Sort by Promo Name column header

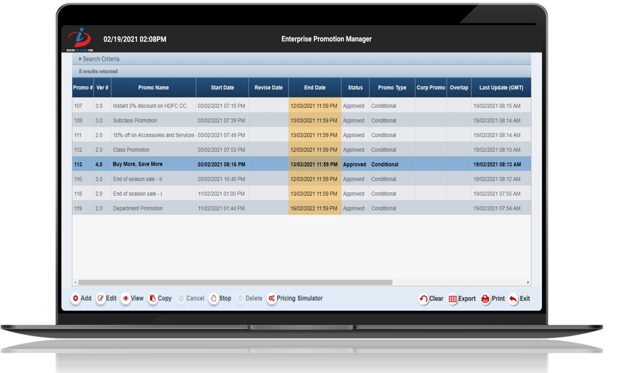pos(153,88)
